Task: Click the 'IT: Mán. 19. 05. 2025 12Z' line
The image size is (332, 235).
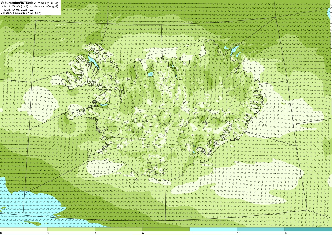Action: [x=17, y=10]
